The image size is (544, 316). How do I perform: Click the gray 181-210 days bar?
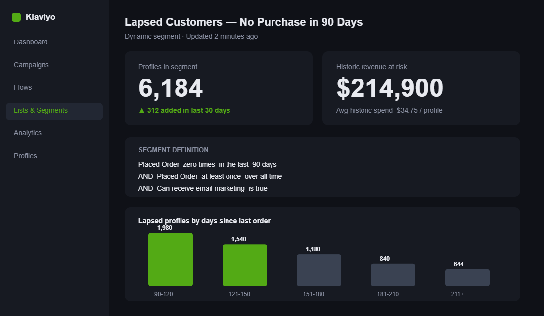point(393,275)
